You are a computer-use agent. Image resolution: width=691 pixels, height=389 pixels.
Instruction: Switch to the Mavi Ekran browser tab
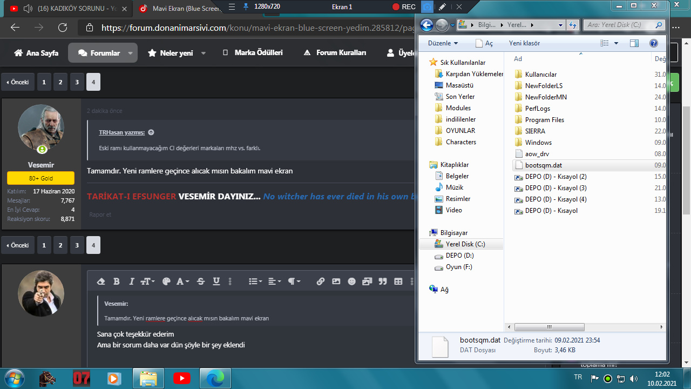(181, 9)
